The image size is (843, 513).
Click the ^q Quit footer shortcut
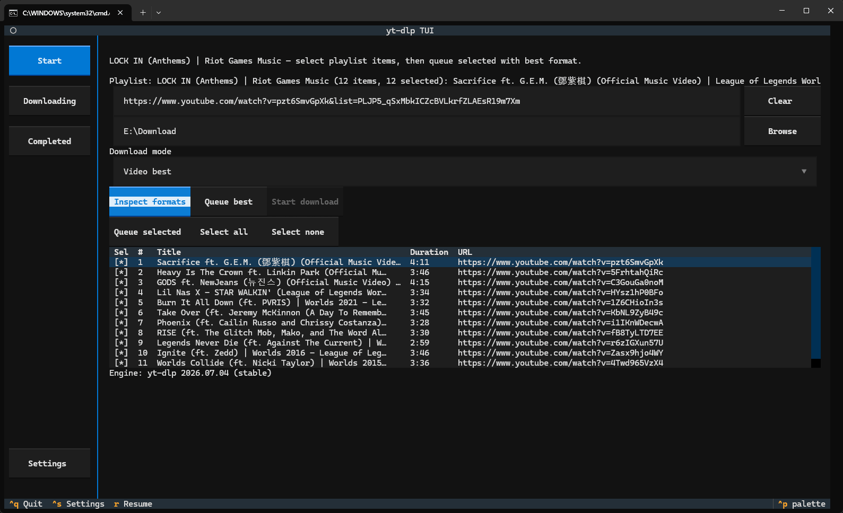click(x=25, y=504)
